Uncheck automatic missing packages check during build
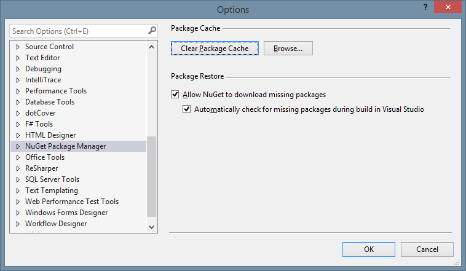 [187, 110]
